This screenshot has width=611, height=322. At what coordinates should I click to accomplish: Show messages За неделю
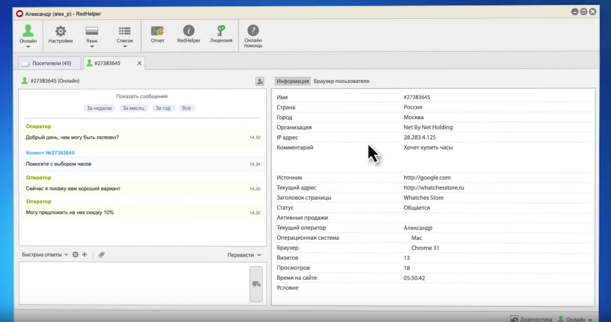pos(99,108)
